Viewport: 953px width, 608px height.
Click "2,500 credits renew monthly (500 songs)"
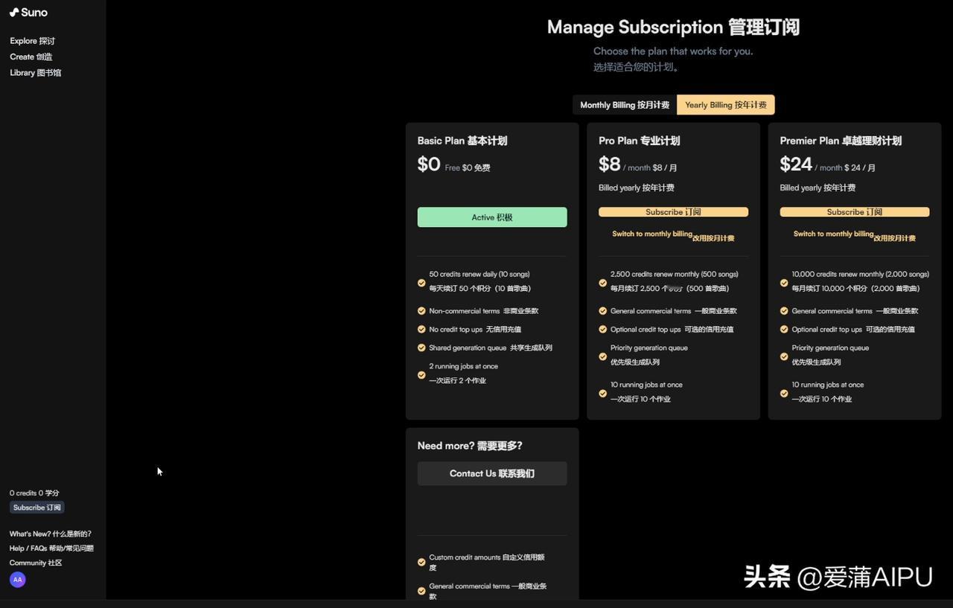tap(675, 275)
